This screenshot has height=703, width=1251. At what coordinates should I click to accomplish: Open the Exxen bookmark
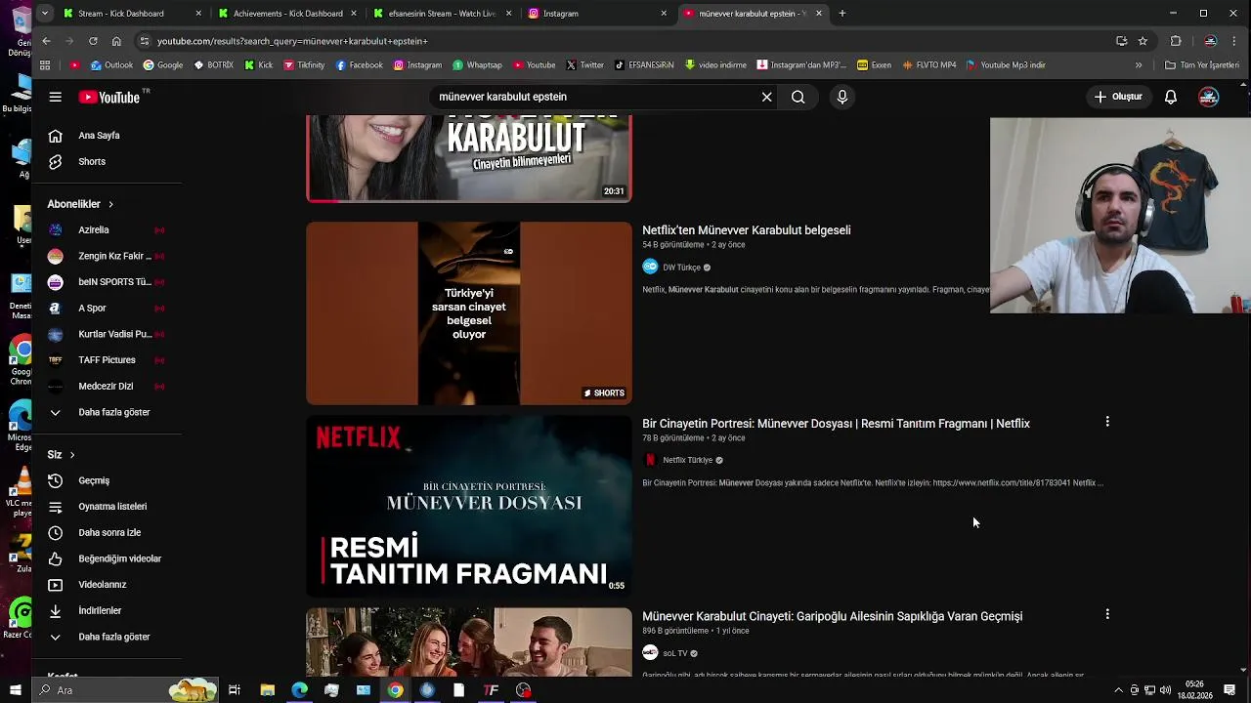click(874, 65)
